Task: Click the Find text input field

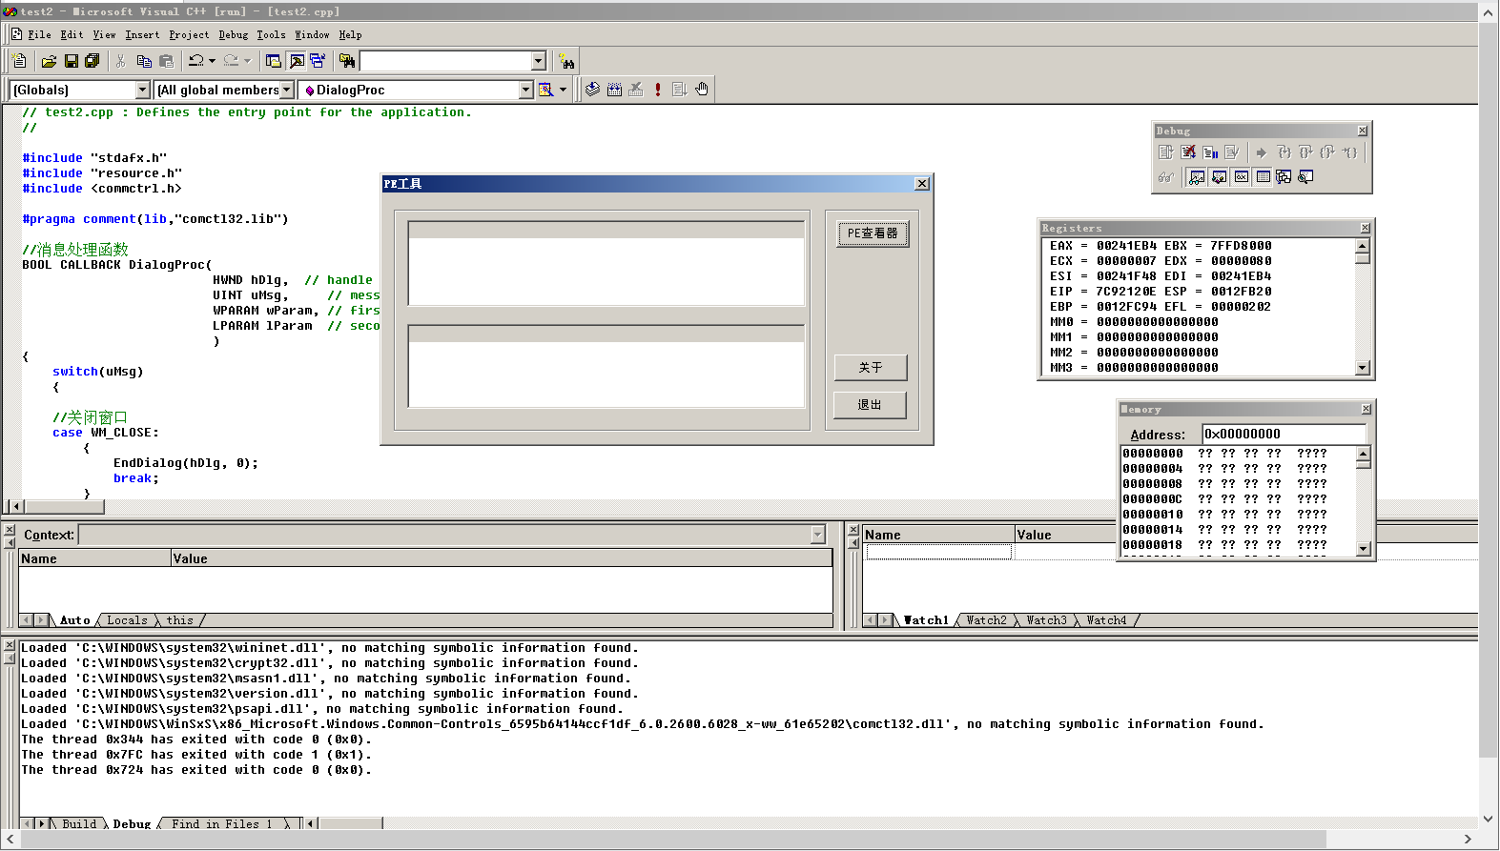Action: pyautogui.click(x=445, y=61)
